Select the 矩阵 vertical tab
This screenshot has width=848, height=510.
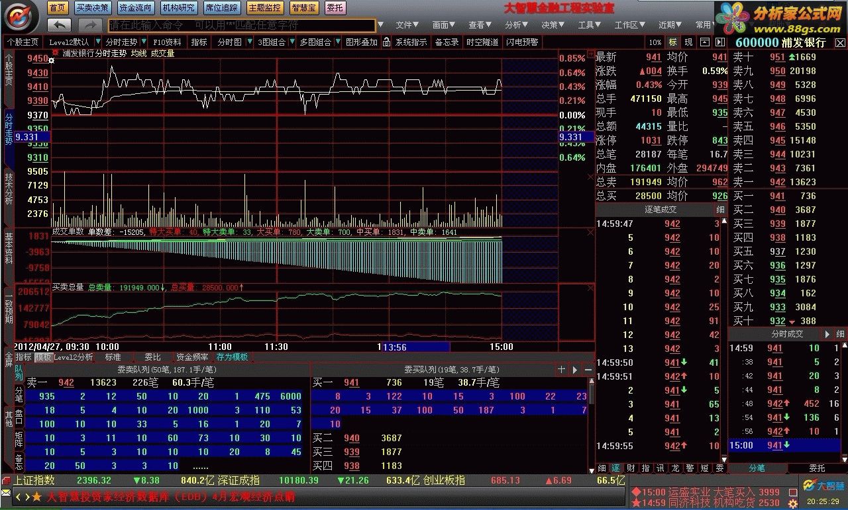tap(19, 441)
